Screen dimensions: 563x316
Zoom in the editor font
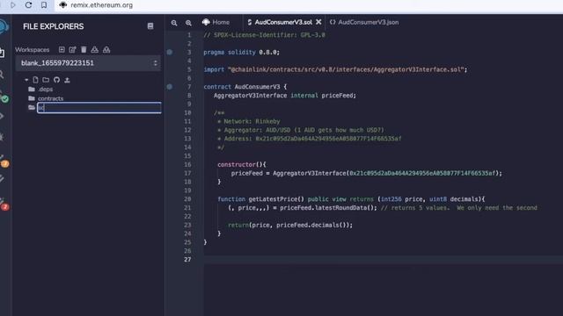coord(188,23)
